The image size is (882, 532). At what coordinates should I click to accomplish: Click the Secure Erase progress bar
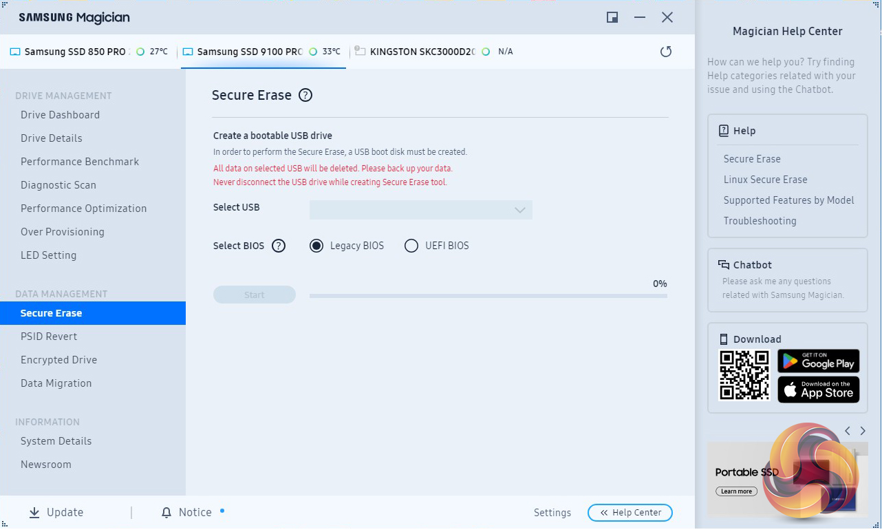pos(488,296)
